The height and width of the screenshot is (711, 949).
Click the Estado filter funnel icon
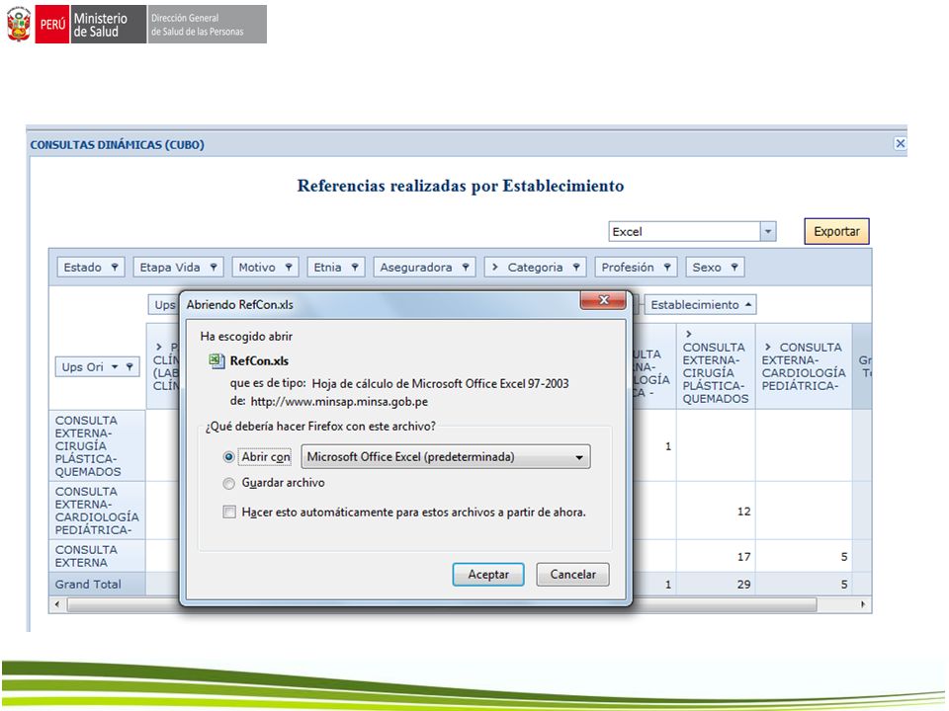coord(115,268)
